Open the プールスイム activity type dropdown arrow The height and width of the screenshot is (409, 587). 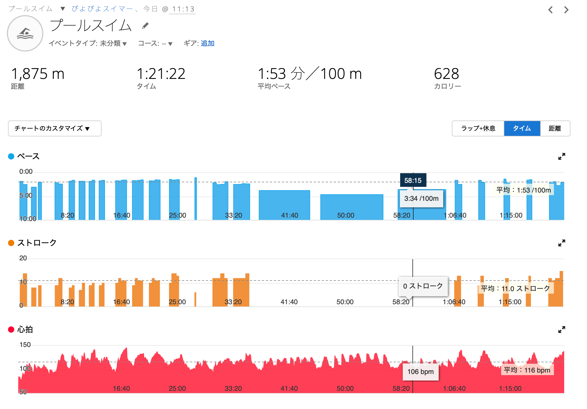click(x=63, y=9)
